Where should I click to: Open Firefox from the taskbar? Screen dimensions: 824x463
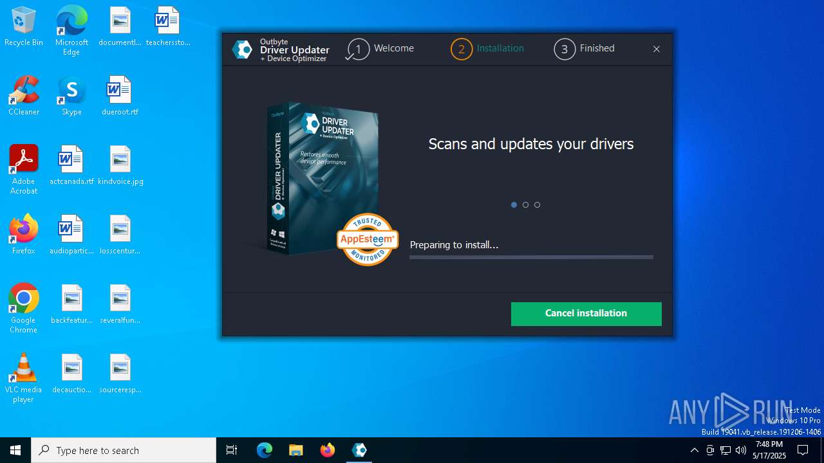328,450
